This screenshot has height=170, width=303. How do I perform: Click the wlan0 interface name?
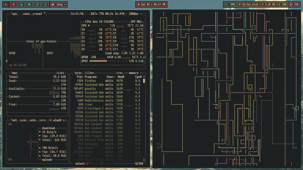[57, 120]
